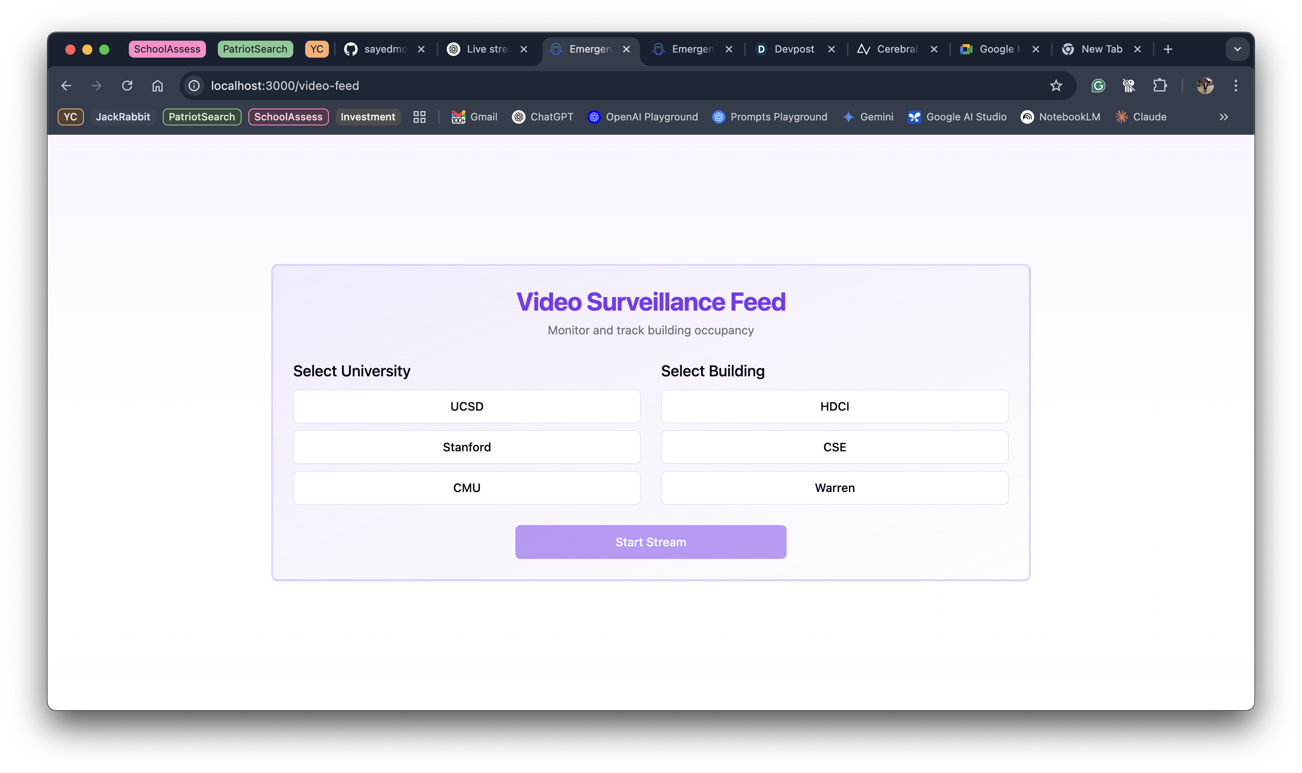Choose the Warren building option
This screenshot has height=773, width=1302.
click(835, 487)
